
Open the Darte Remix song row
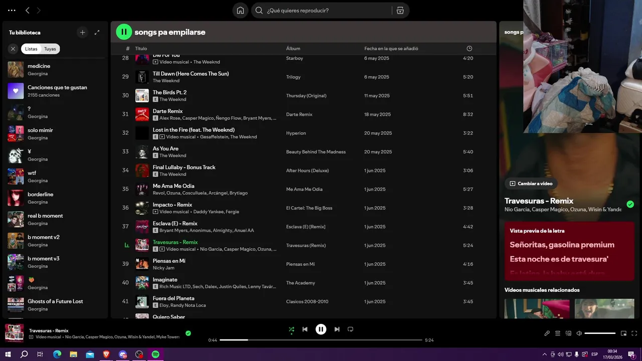(x=303, y=114)
